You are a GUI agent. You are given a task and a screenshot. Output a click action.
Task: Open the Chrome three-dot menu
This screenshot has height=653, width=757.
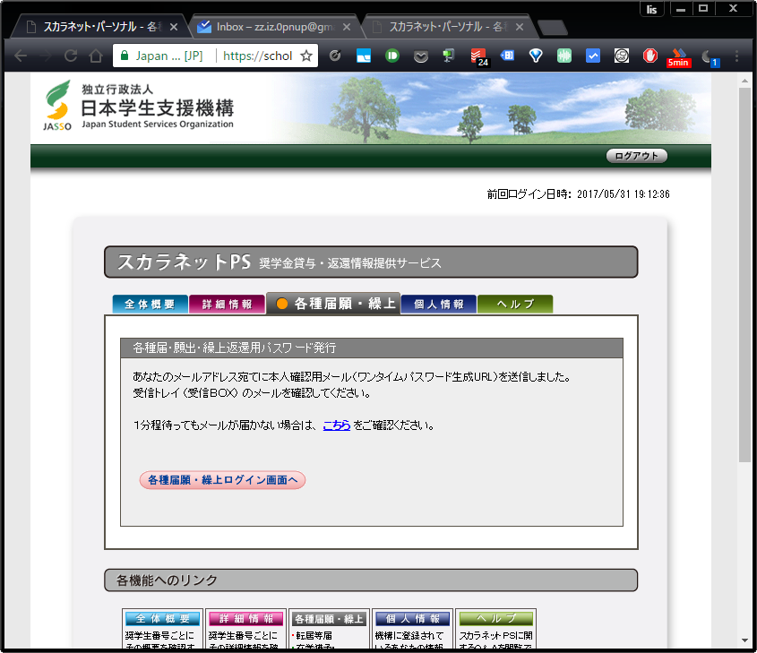click(x=736, y=56)
